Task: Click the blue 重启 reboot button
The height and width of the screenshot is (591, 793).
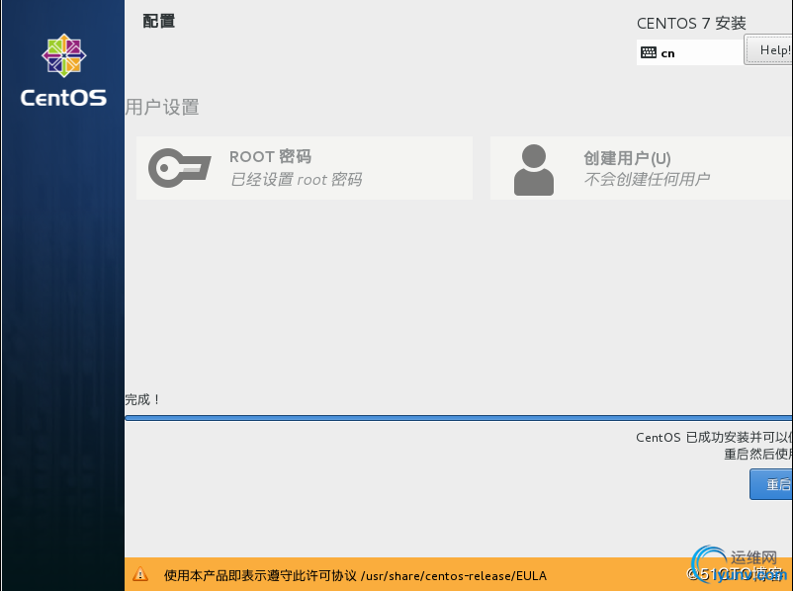Action: pyautogui.click(x=771, y=484)
